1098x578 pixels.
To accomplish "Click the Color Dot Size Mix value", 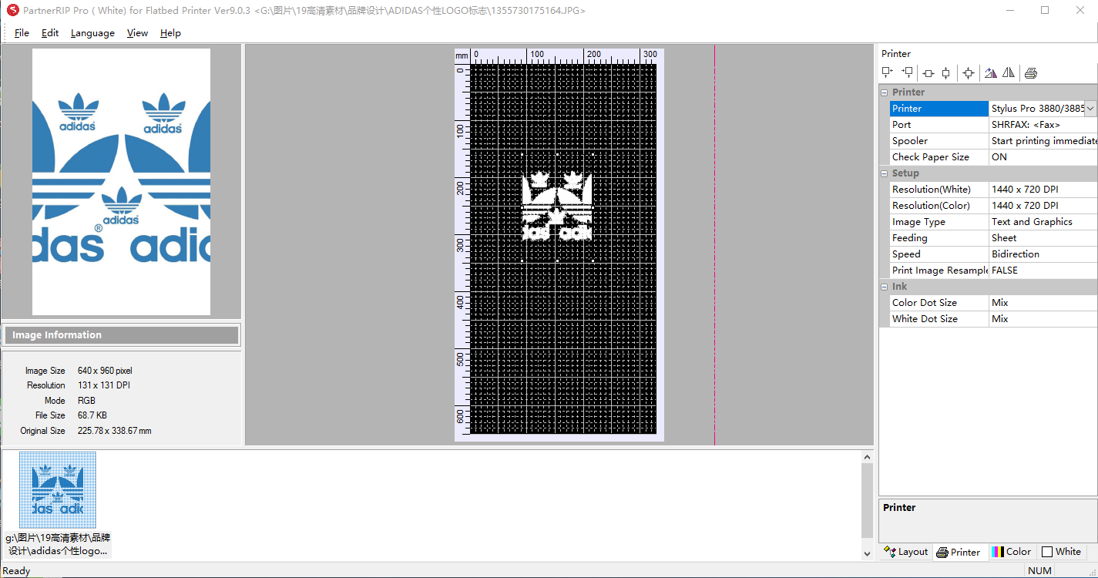I will click(x=1043, y=303).
